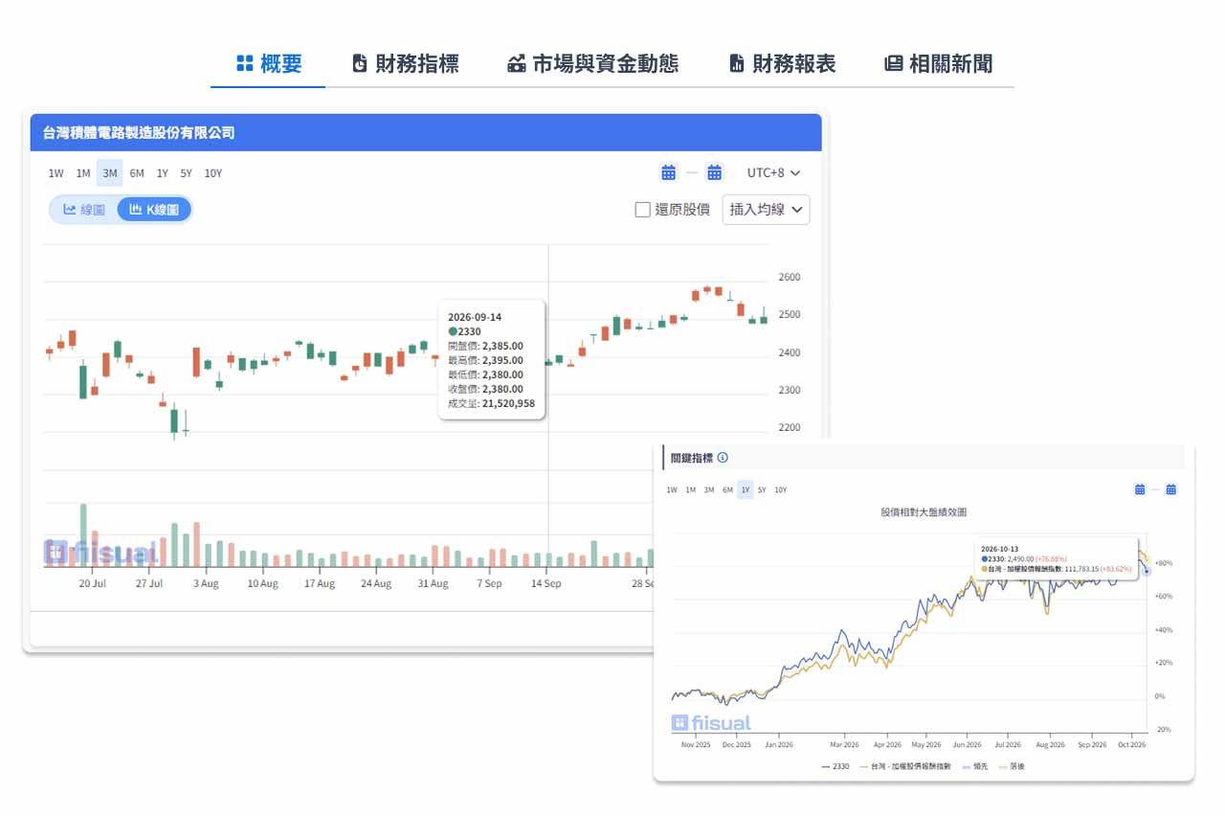Screen dimensions: 1225x816
Task: Select 1Y in the 關鍵指標 panel
Action: coord(746,490)
